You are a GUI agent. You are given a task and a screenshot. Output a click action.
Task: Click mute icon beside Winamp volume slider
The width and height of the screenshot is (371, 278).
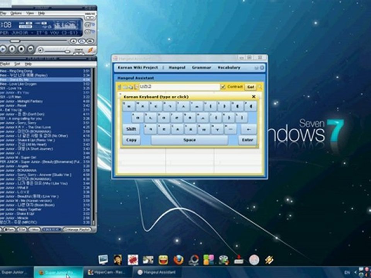tap(41, 50)
